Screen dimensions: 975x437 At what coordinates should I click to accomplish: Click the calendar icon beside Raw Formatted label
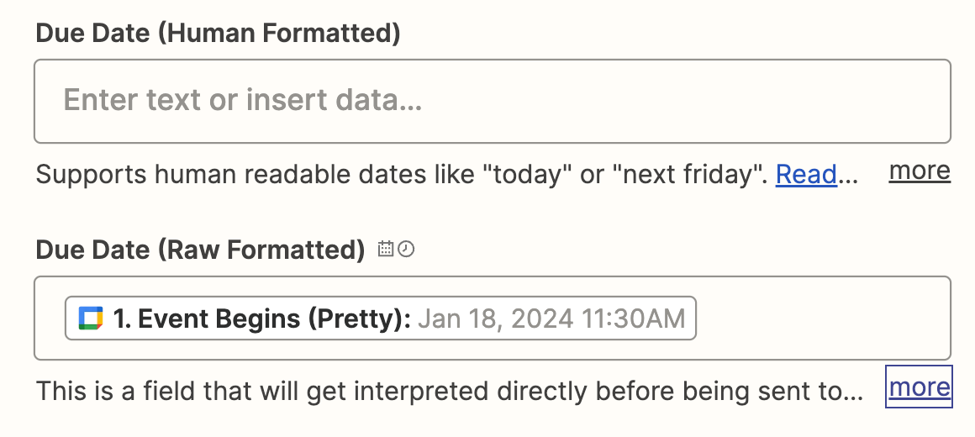(386, 250)
